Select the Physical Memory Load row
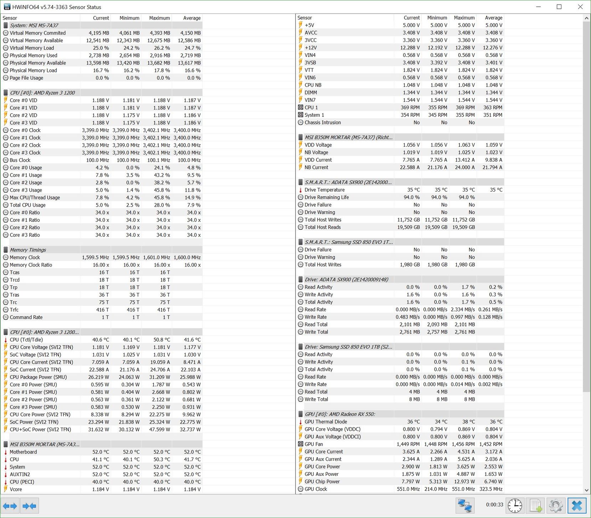Screen dimensions: 591x518 click(102, 70)
